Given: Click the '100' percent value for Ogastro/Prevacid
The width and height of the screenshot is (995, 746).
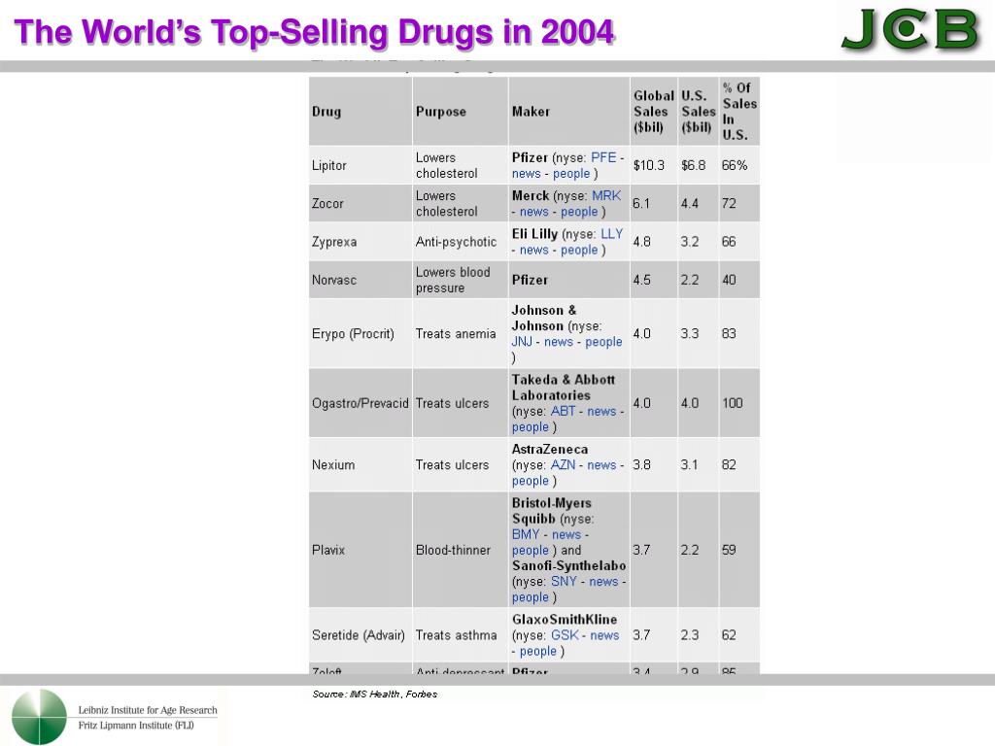Looking at the screenshot, I should point(733,403).
